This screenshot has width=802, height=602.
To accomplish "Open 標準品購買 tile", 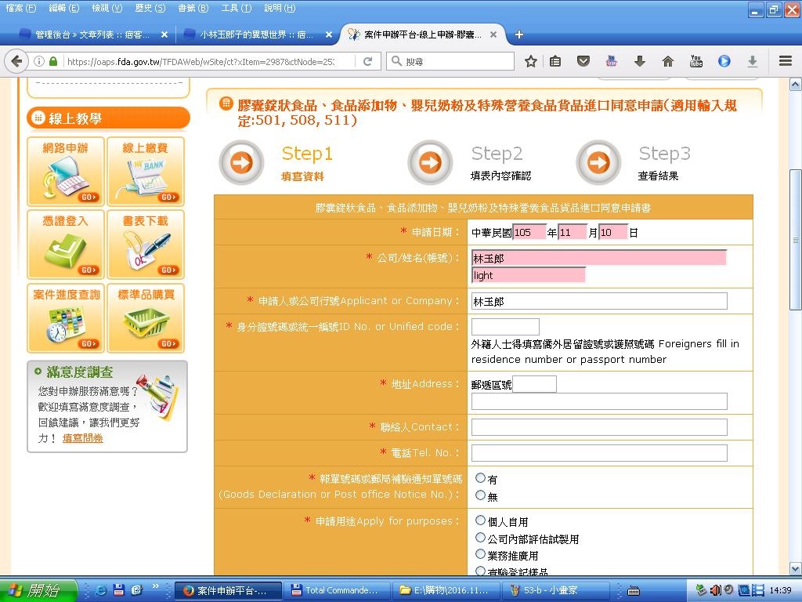I will tap(146, 318).
